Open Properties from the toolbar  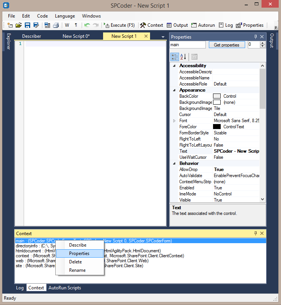pos(250,25)
